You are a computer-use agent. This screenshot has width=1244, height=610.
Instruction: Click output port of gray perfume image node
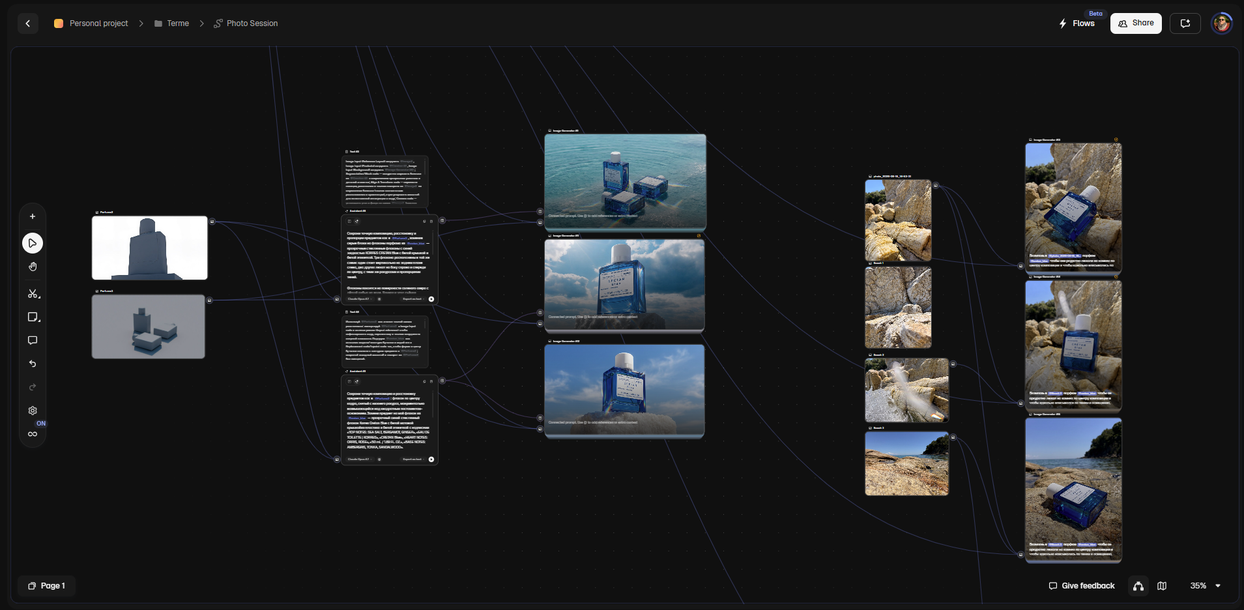coord(210,300)
